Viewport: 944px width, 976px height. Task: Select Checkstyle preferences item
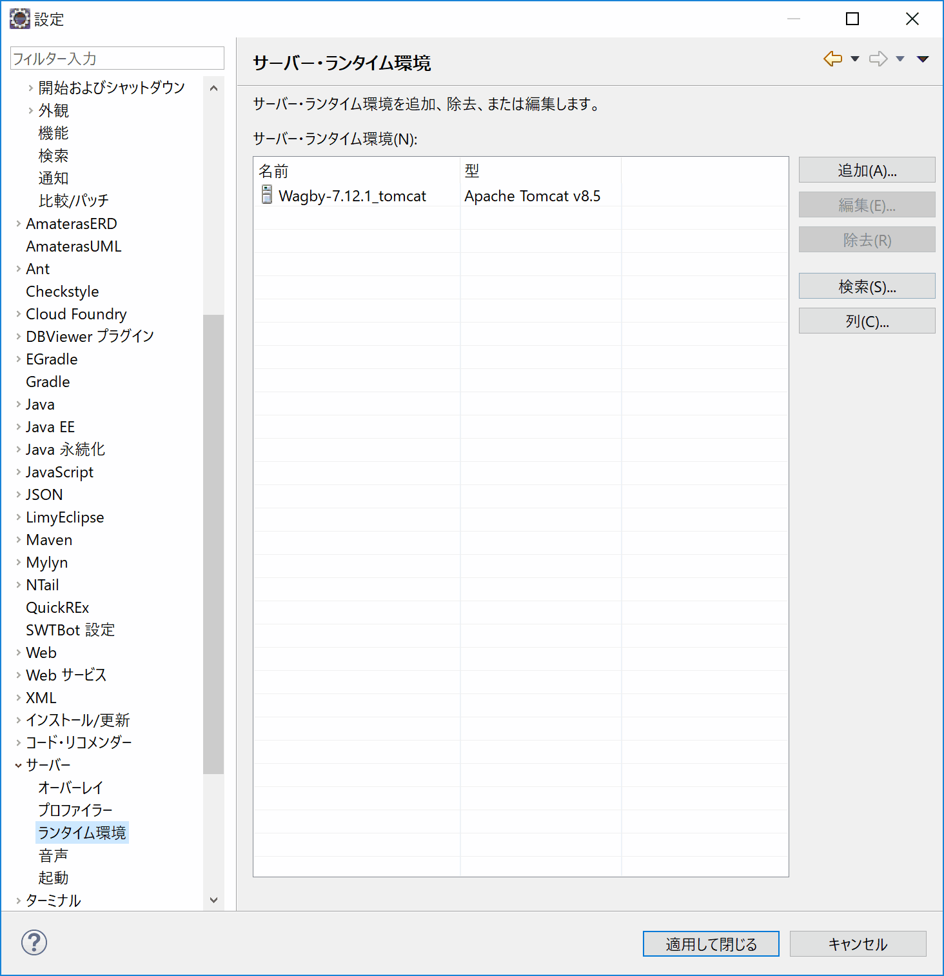point(63,292)
